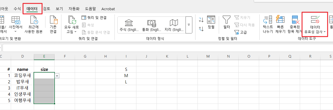
Task: Select cell containing 인생무새
Action: (22, 94)
